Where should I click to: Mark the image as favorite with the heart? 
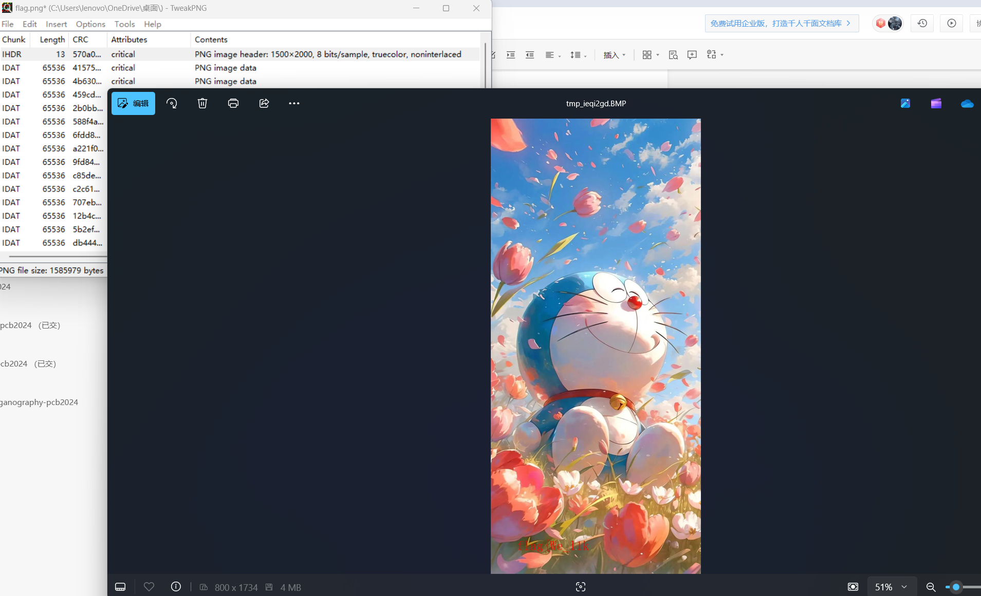149,587
